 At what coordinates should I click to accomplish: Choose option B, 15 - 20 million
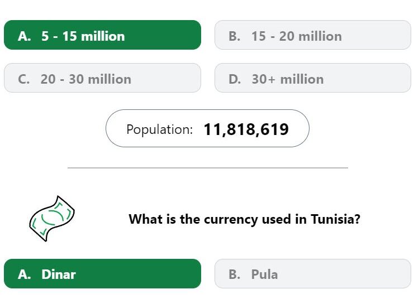(x=313, y=35)
